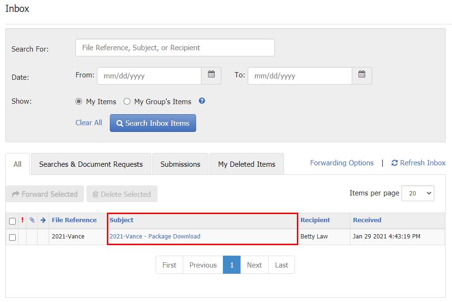
Task: Click the Jan 29 2021 4:43:19 PM cell
Action: tap(397, 237)
